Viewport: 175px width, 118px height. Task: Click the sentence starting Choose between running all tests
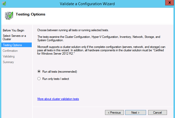73,30
